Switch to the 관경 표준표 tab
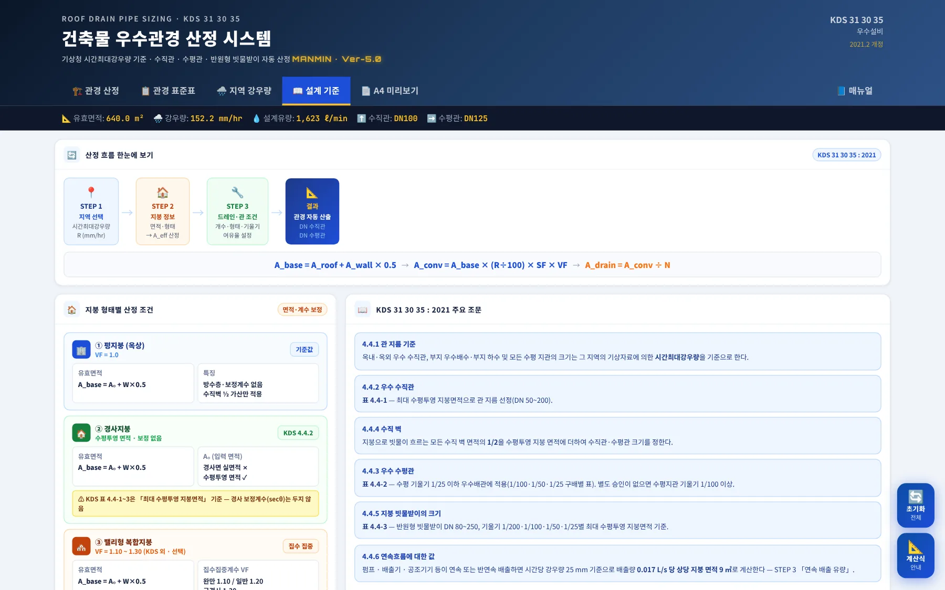945x590 pixels. pos(168,91)
